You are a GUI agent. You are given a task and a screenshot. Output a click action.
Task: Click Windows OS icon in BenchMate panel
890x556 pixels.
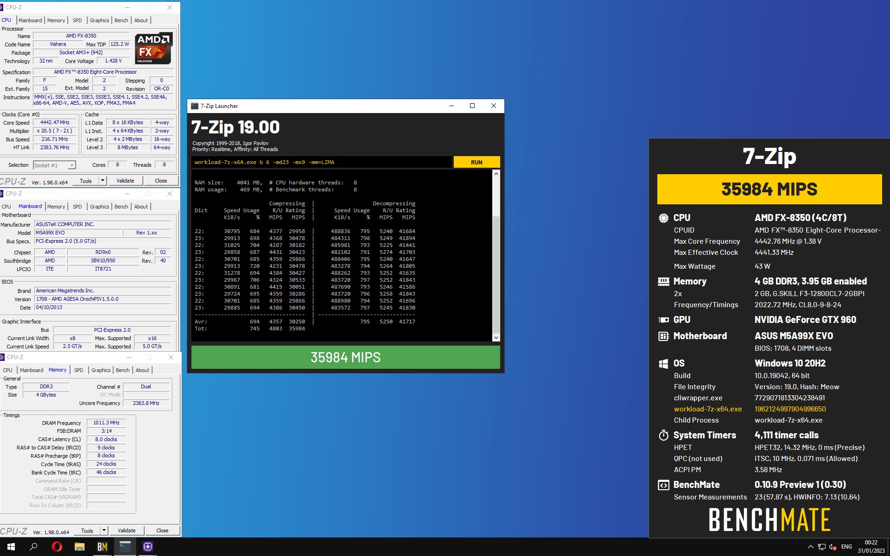[663, 363]
